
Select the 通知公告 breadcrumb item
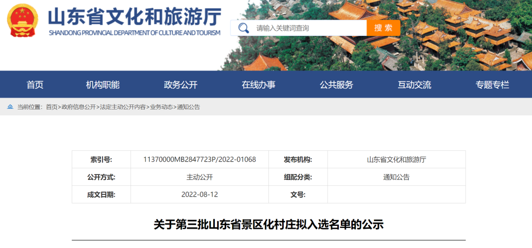189,107
